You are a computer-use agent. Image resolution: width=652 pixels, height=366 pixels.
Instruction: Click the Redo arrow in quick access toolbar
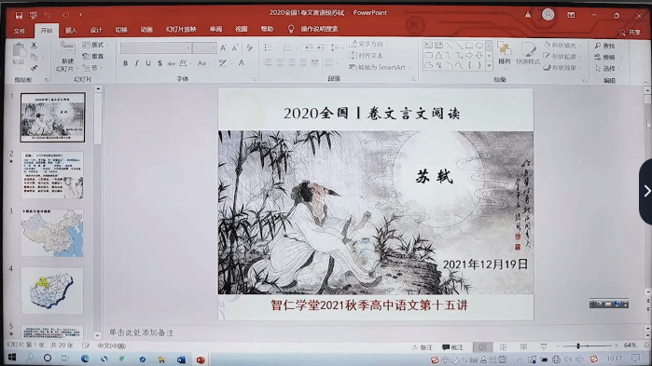click(65, 15)
